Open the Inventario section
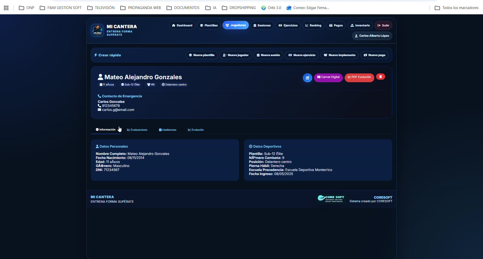 point(360,25)
